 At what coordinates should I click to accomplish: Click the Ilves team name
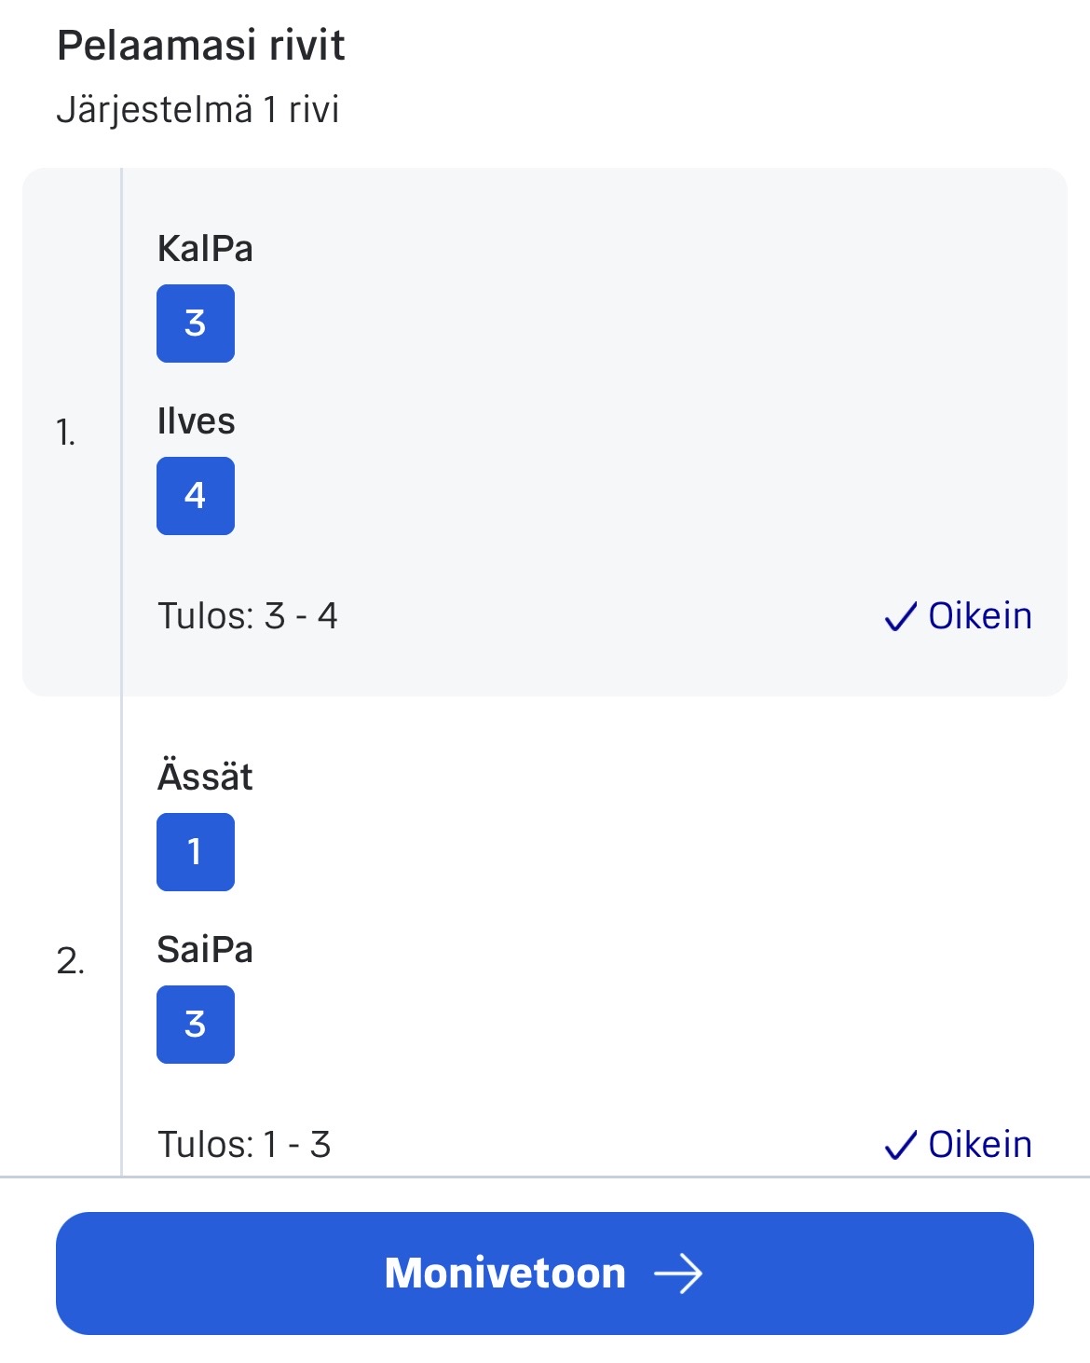(196, 421)
